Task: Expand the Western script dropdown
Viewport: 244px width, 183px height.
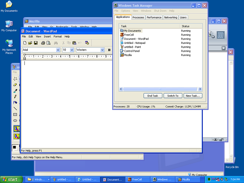Action: pyautogui.click(x=102, y=50)
